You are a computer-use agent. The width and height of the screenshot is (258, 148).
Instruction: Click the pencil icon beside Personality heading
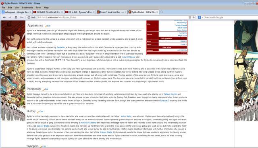pos(44,90)
